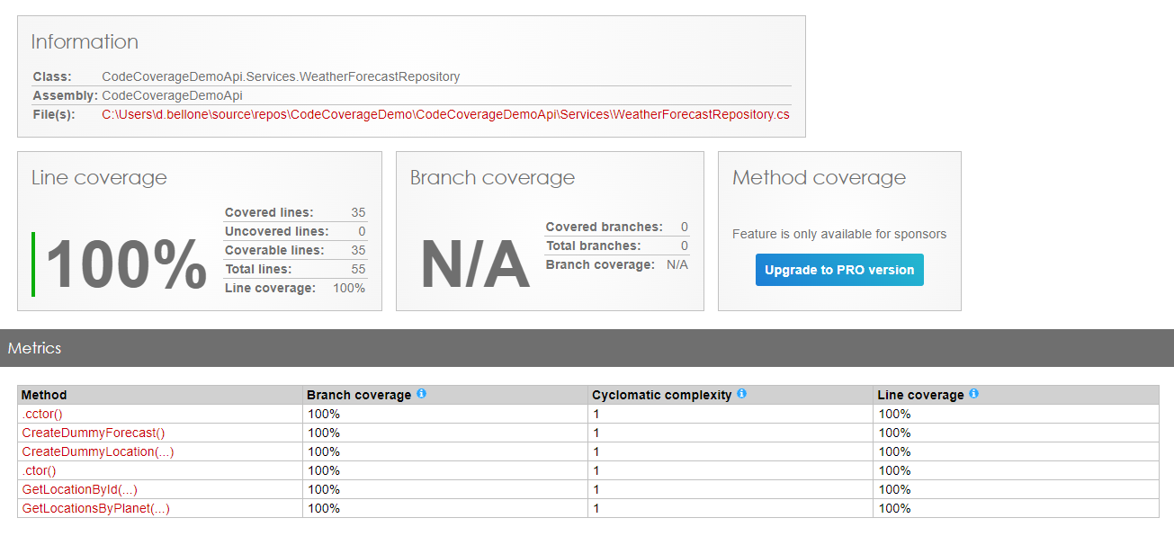Click the Branch coverage column header text
The image size is (1174, 536).
tap(359, 395)
